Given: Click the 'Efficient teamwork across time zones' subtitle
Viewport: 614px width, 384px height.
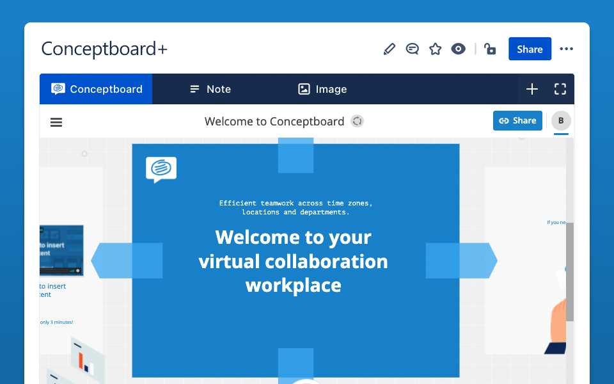Looking at the screenshot, I should click(295, 207).
